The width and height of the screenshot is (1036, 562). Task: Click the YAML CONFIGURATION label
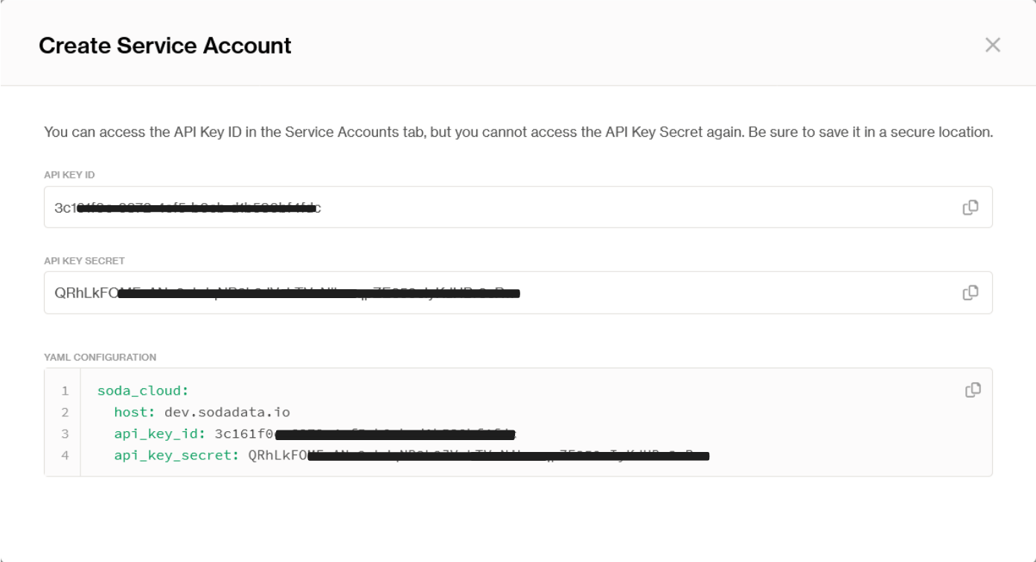click(x=100, y=358)
